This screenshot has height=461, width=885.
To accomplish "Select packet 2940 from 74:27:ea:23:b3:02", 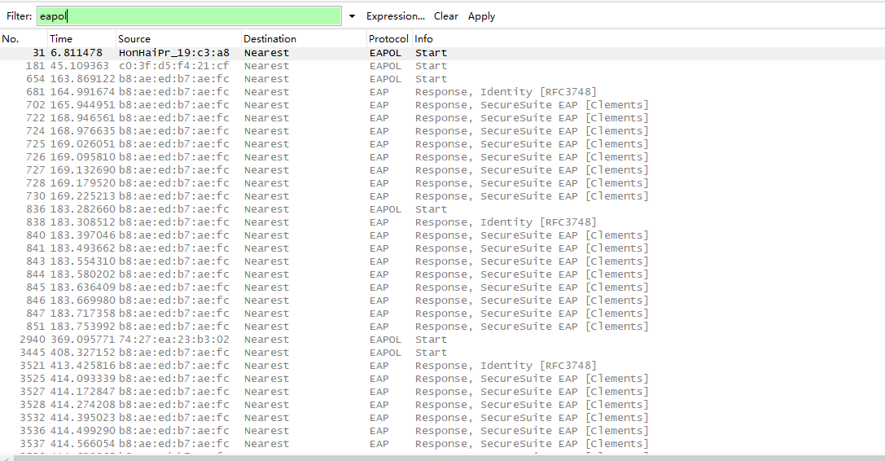I will 244,340.
